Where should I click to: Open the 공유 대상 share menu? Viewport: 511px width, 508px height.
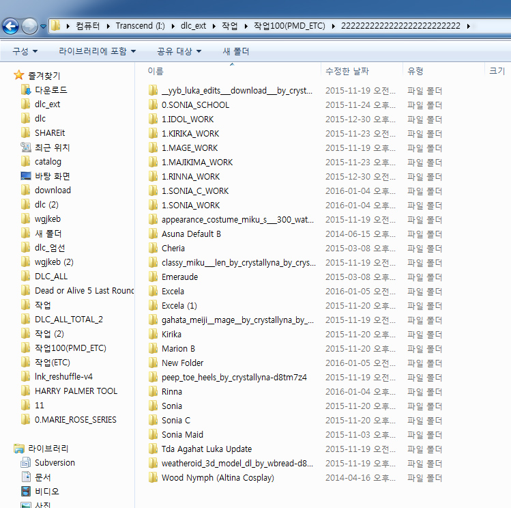tap(179, 51)
